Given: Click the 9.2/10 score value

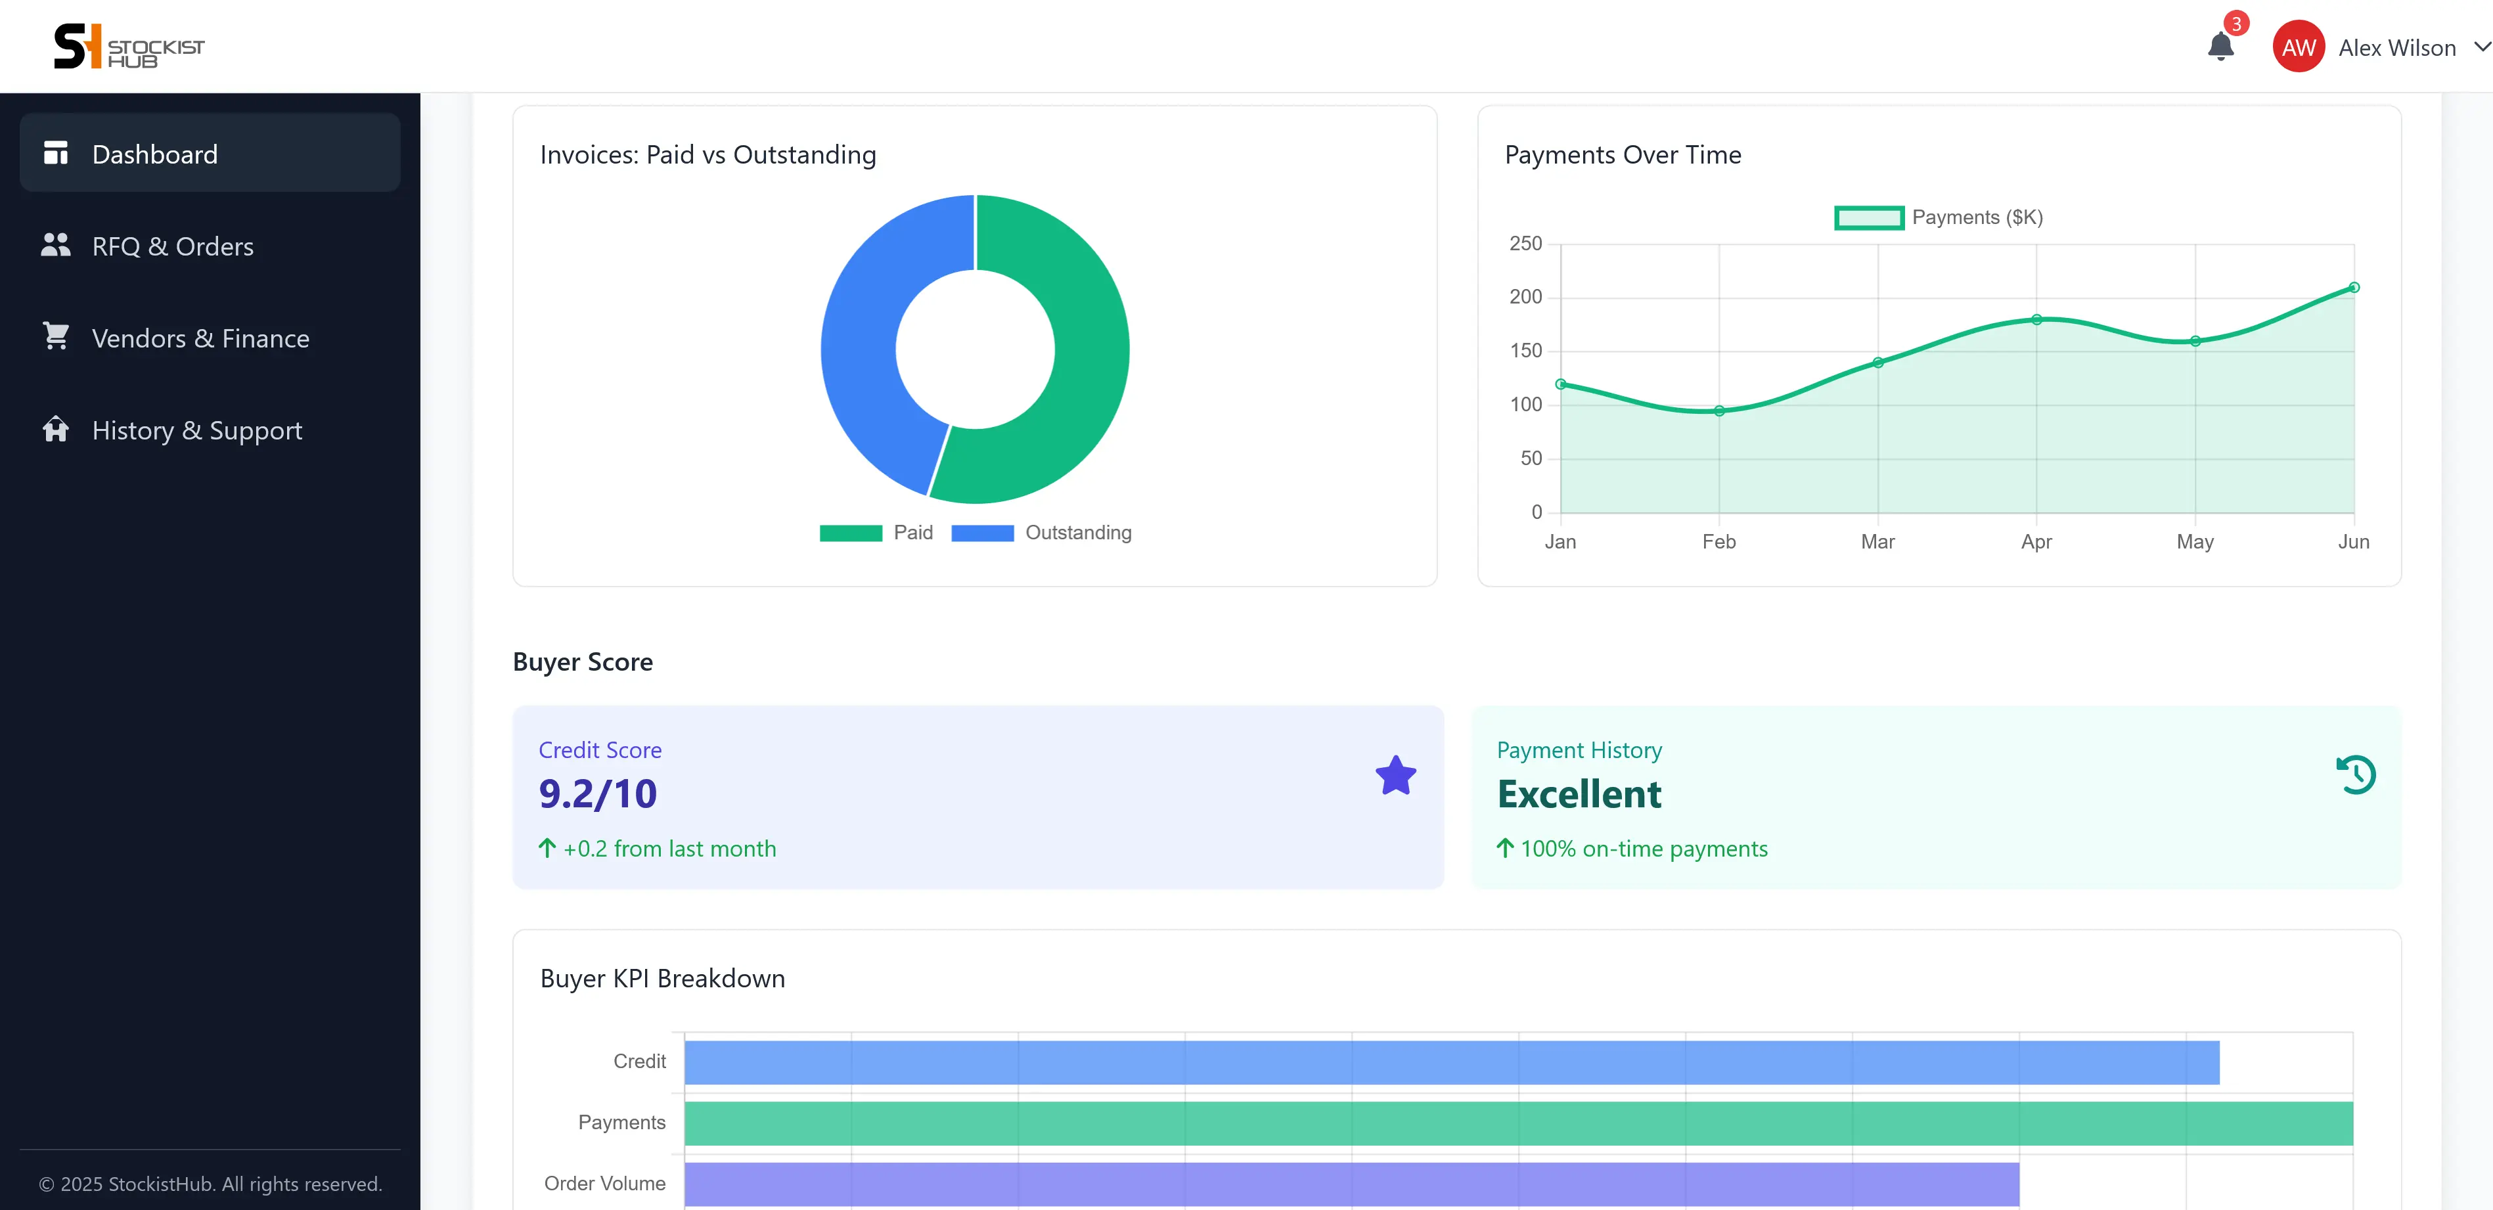Looking at the screenshot, I should pyautogui.click(x=597, y=794).
